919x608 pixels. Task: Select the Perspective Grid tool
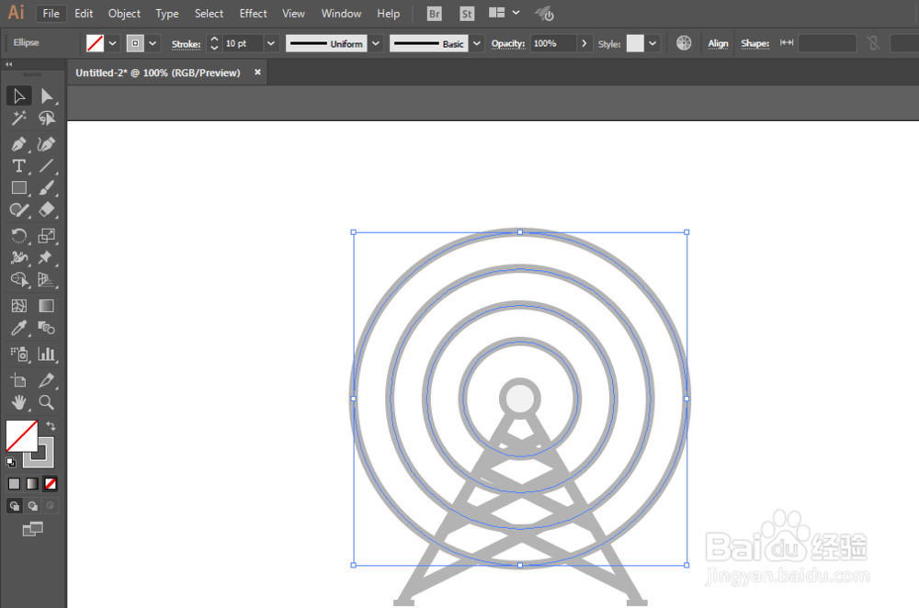46,280
